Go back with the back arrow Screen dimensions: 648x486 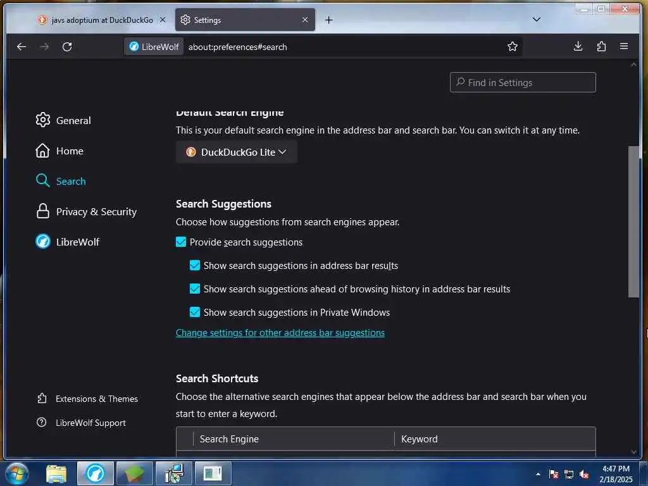(22, 47)
